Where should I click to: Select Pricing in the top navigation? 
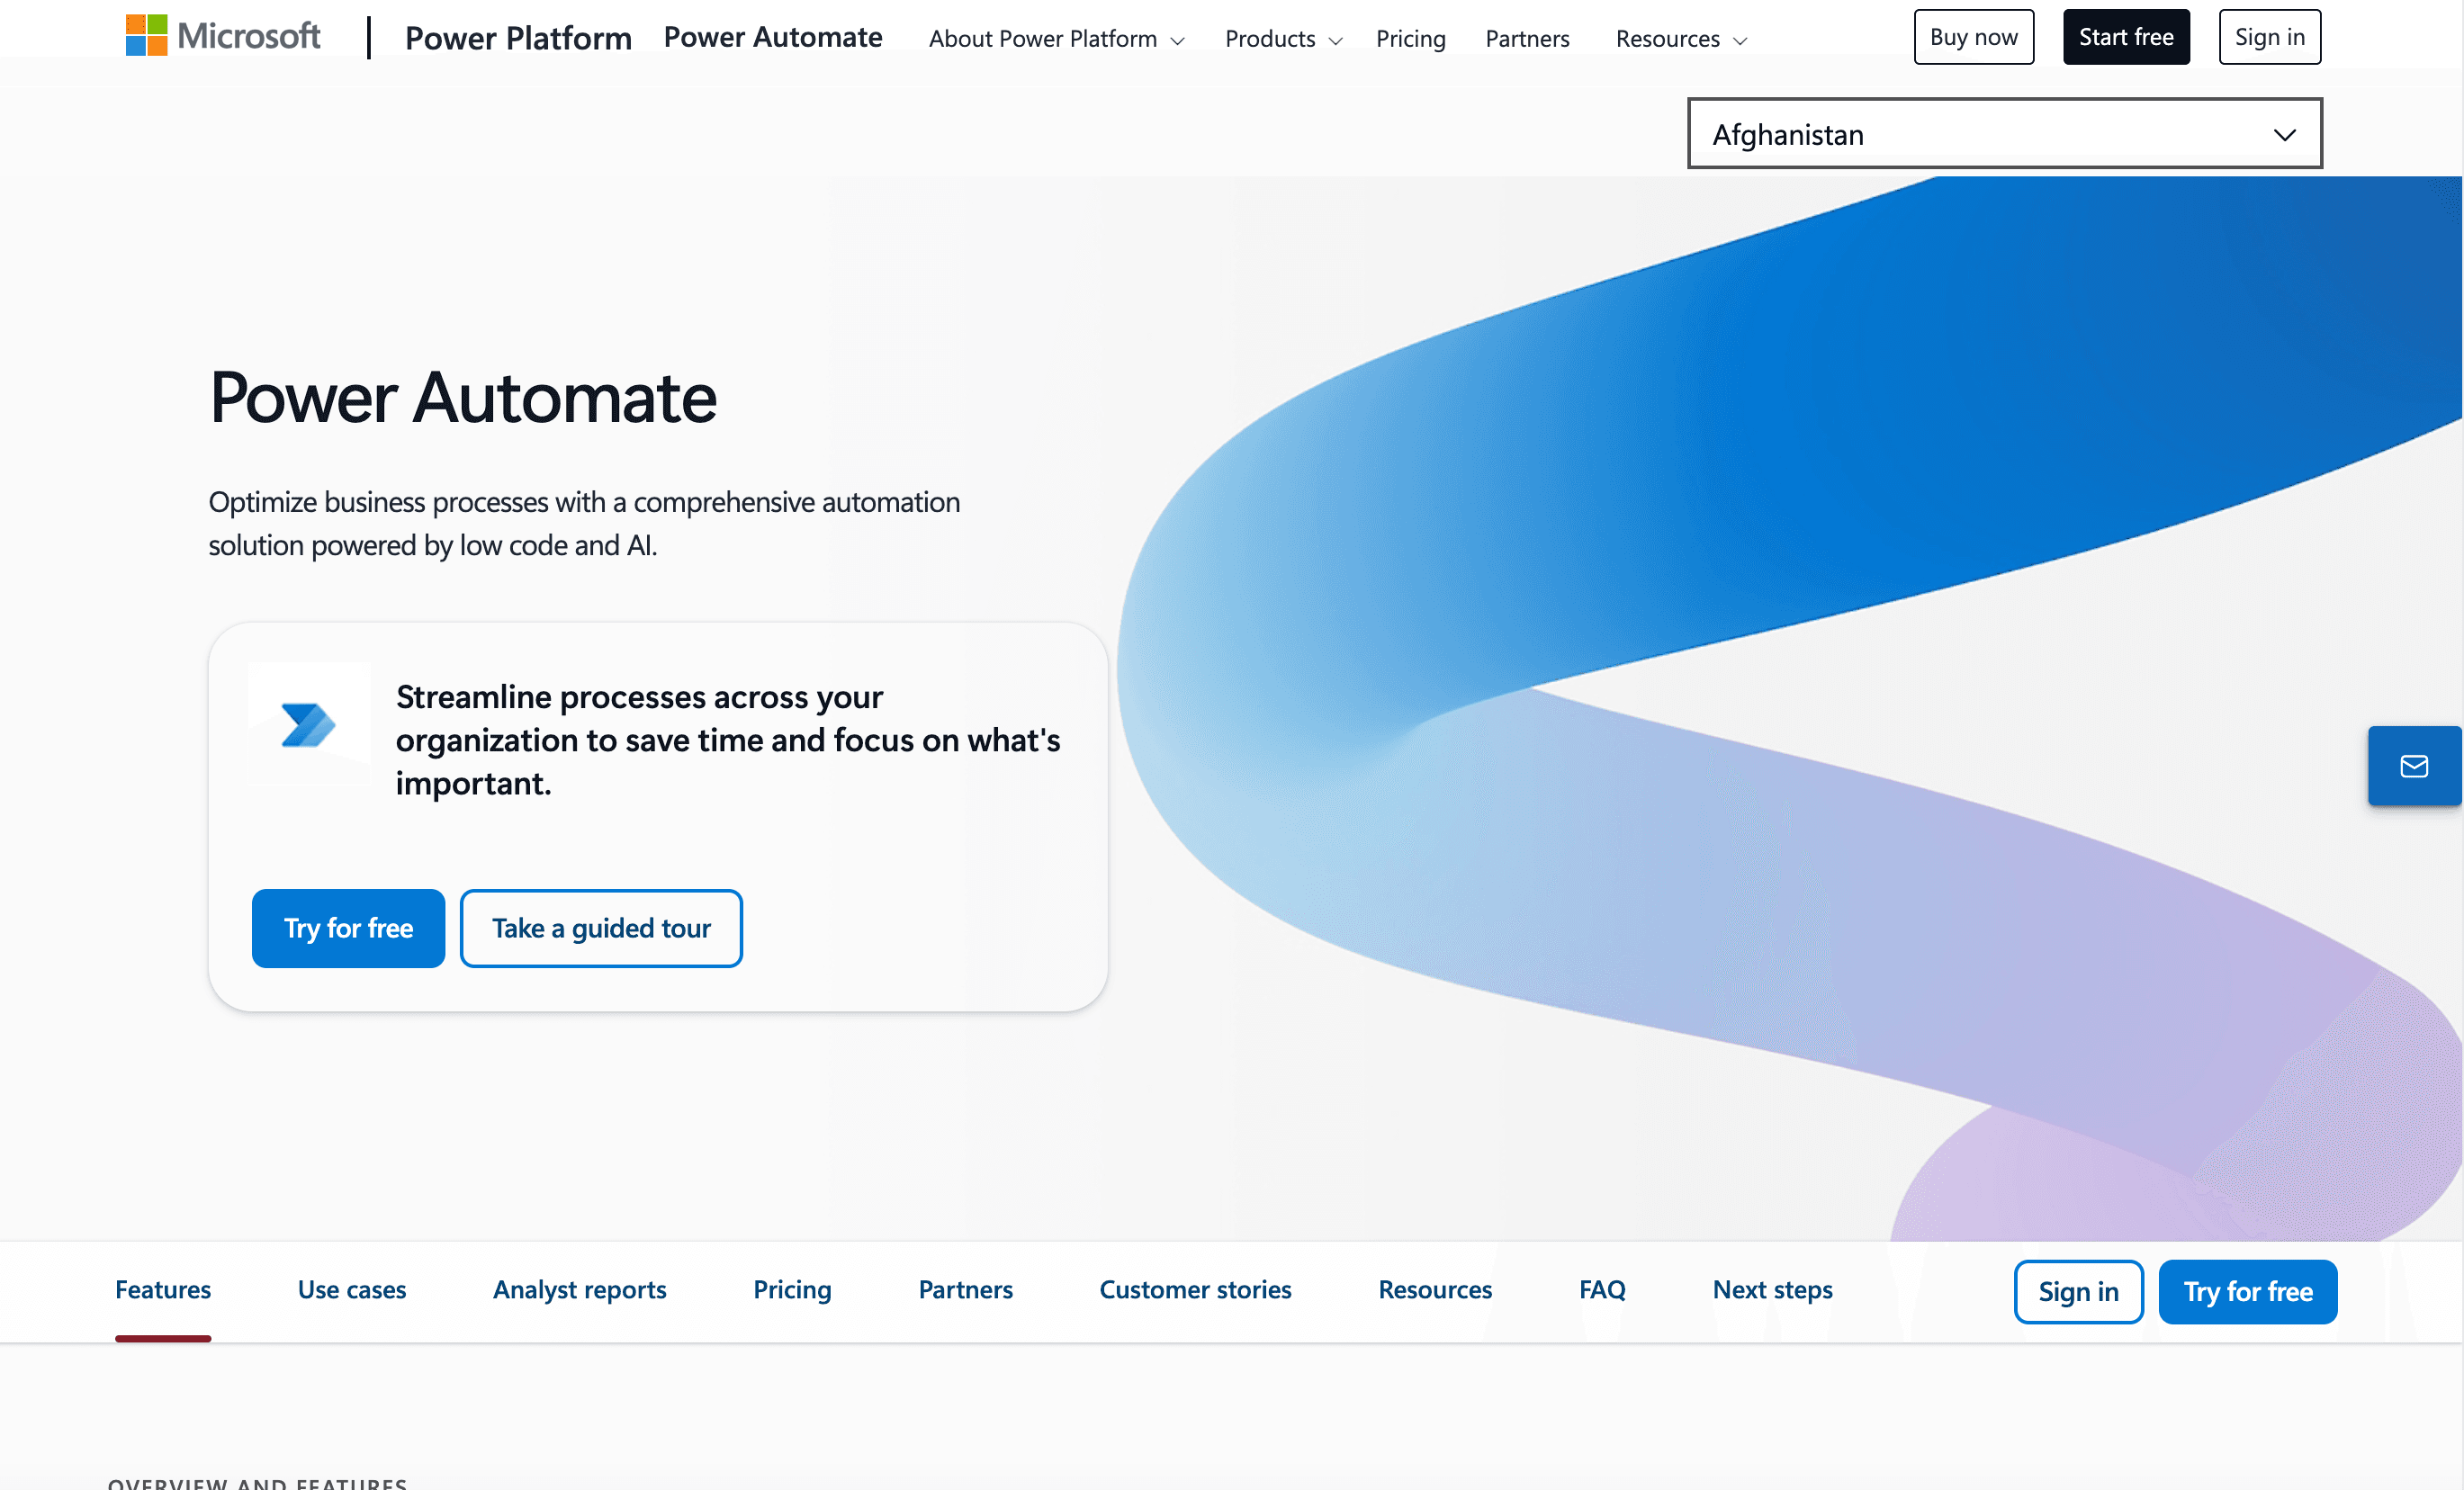pos(1411,39)
